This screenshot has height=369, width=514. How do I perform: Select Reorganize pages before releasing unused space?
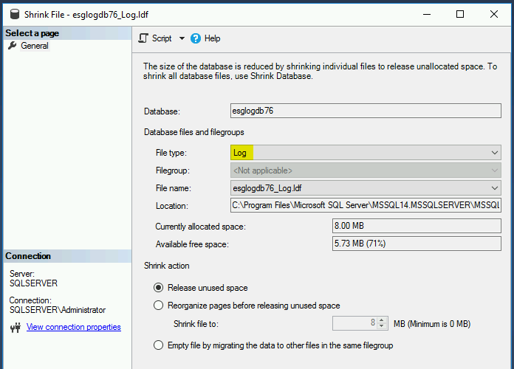coord(158,306)
